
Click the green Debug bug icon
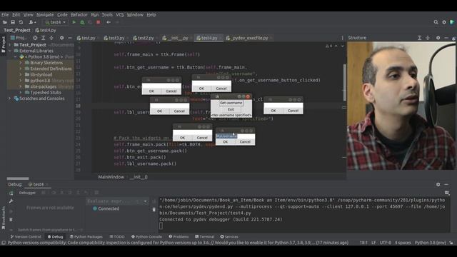(x=82, y=22)
